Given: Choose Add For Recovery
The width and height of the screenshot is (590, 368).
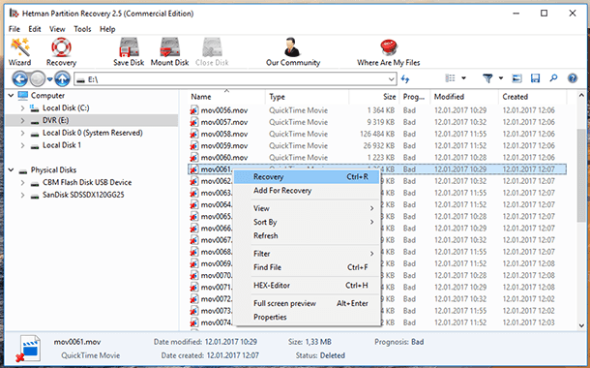Looking at the screenshot, I should tap(307, 191).
